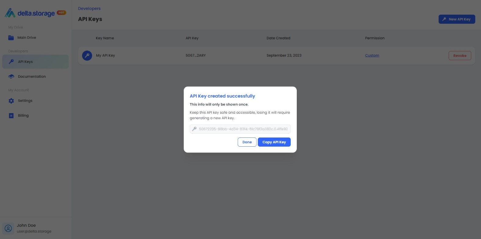Click the Billing document icon
The image size is (481, 239).
click(x=11, y=116)
